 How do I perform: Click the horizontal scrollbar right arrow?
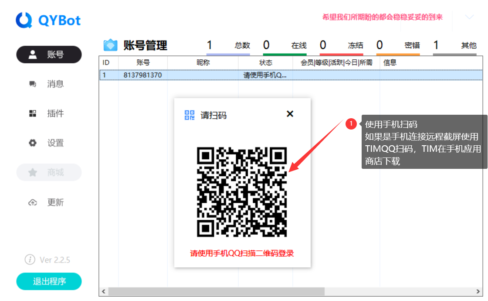coord(479,291)
